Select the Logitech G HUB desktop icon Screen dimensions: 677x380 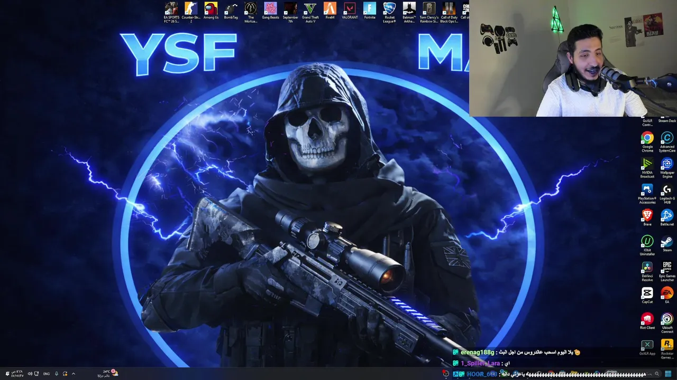[667, 194]
